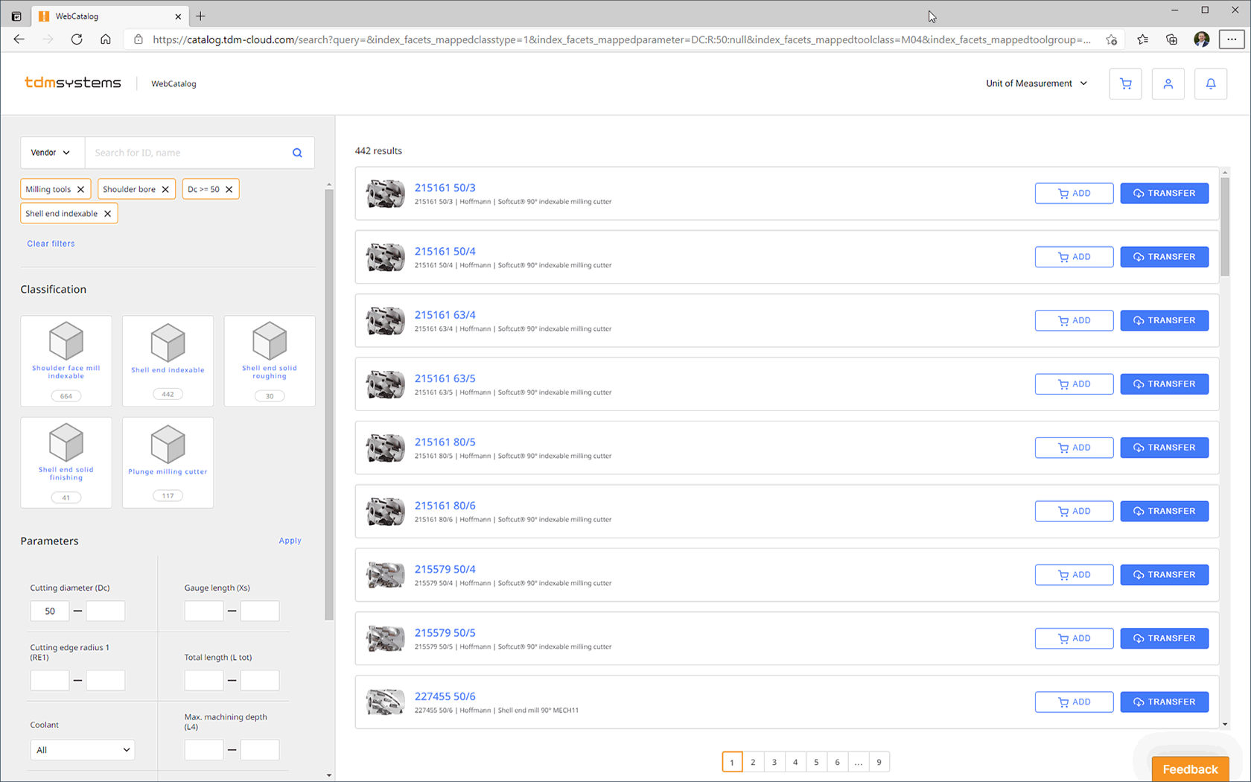The image size is (1251, 782).
Task: Click Total length maximum field
Action: tap(260, 680)
